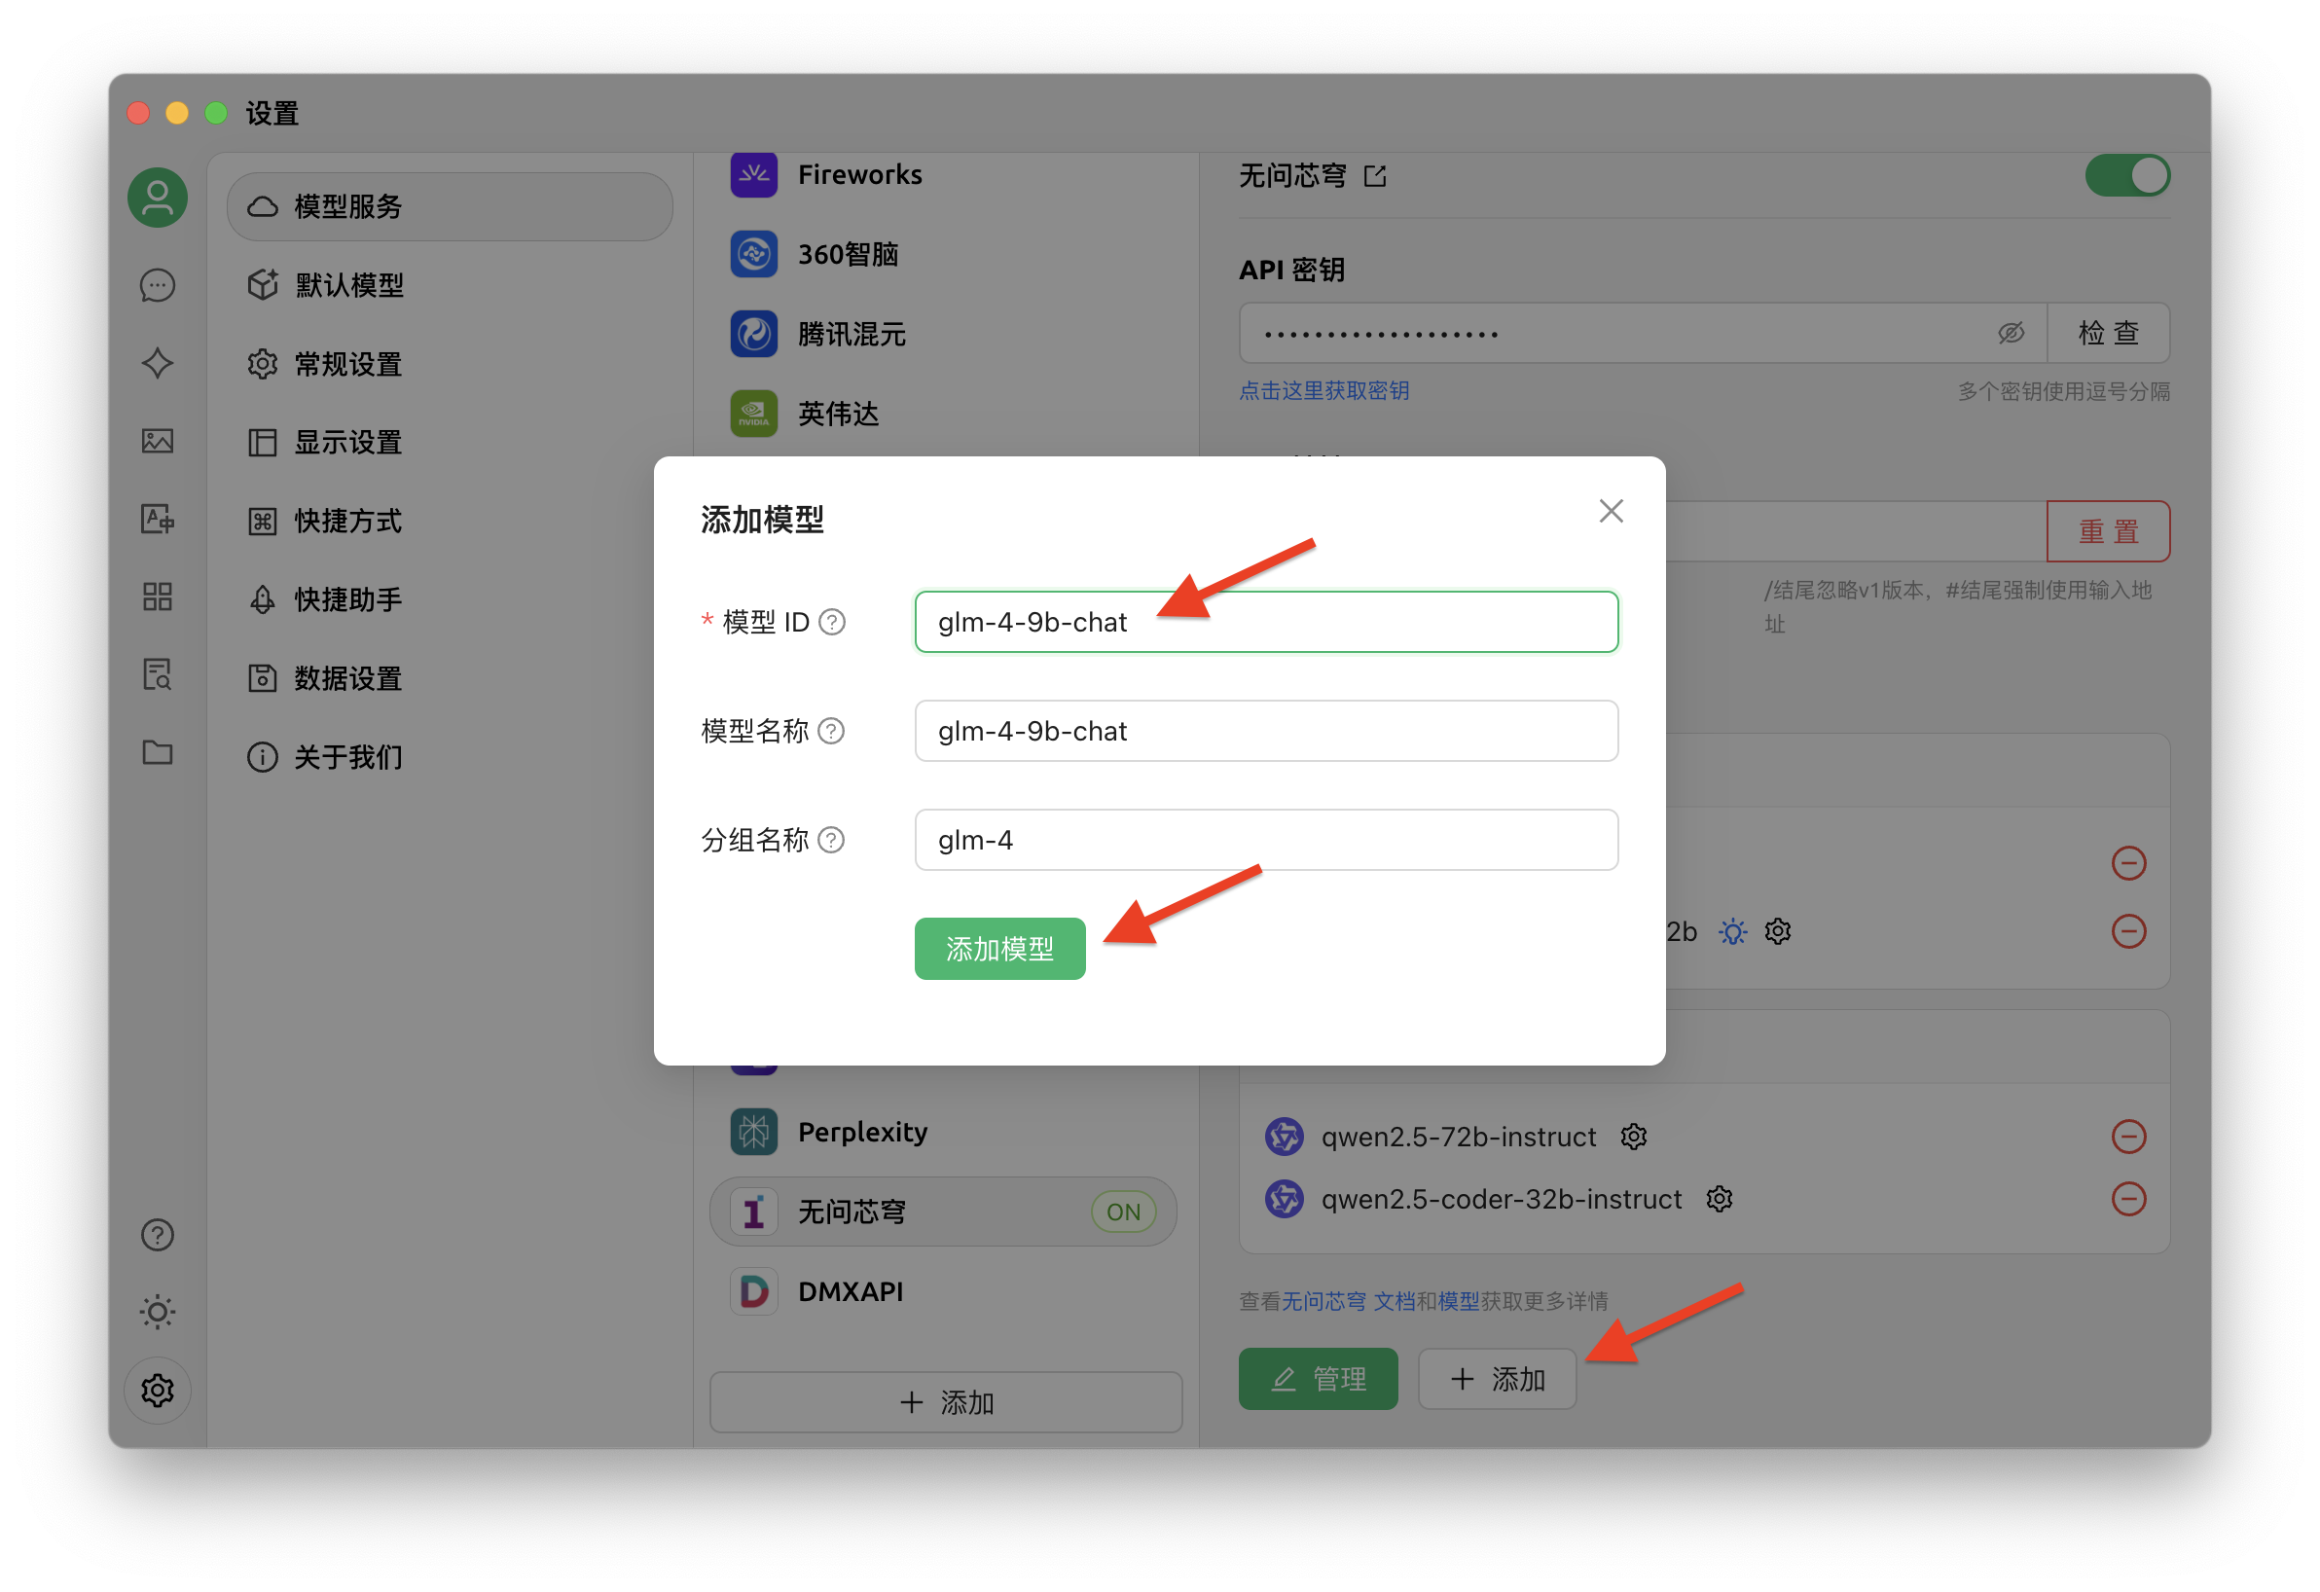Click the qwen2.5-72b-instruct model name
Screen dimensions: 2320x1592
tap(1459, 1137)
